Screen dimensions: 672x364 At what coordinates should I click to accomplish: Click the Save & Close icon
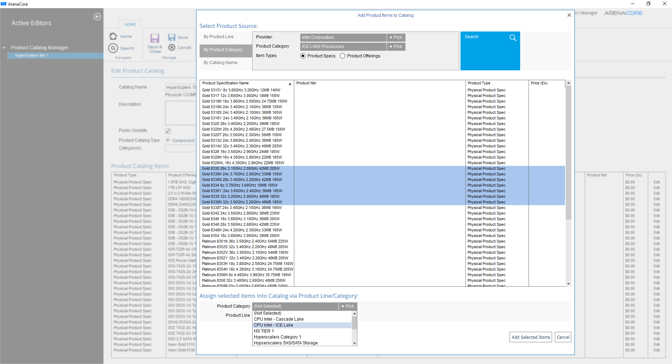[155, 38]
